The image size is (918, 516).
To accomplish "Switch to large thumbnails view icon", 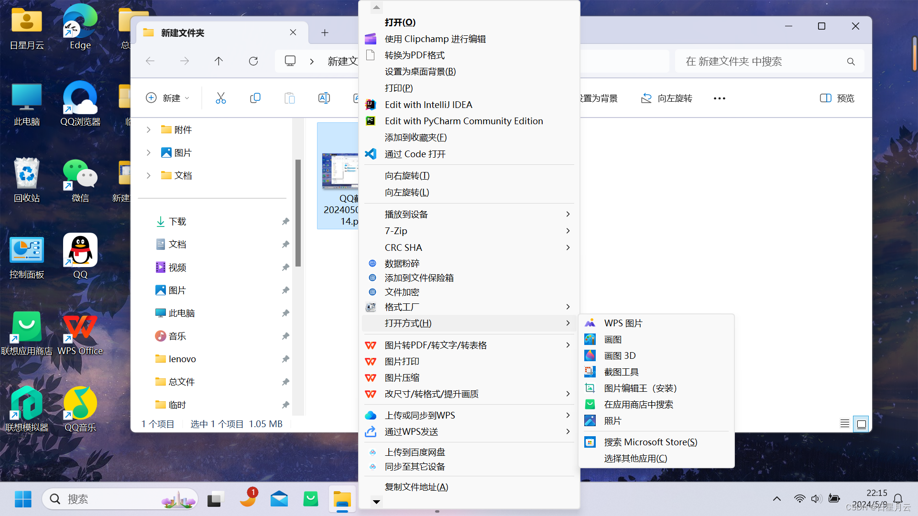I will click(862, 424).
